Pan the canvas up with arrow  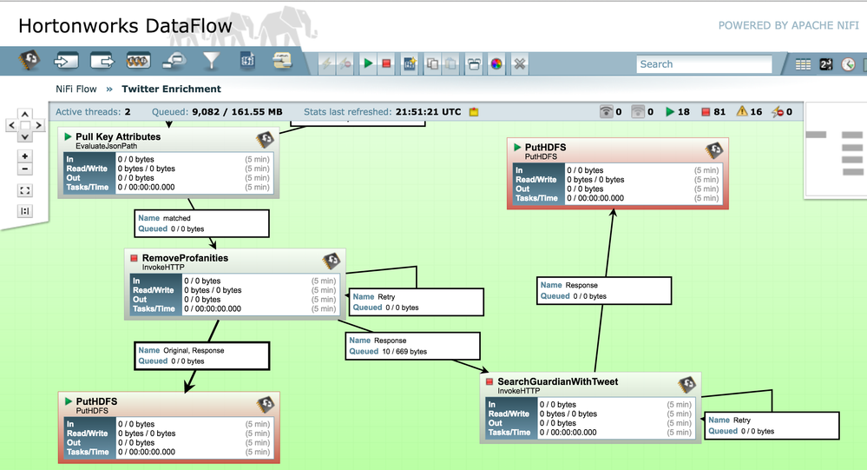click(25, 114)
